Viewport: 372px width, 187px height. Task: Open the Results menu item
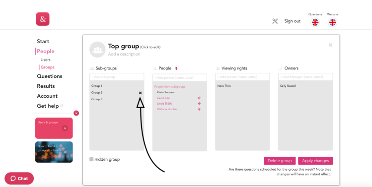[46, 86]
